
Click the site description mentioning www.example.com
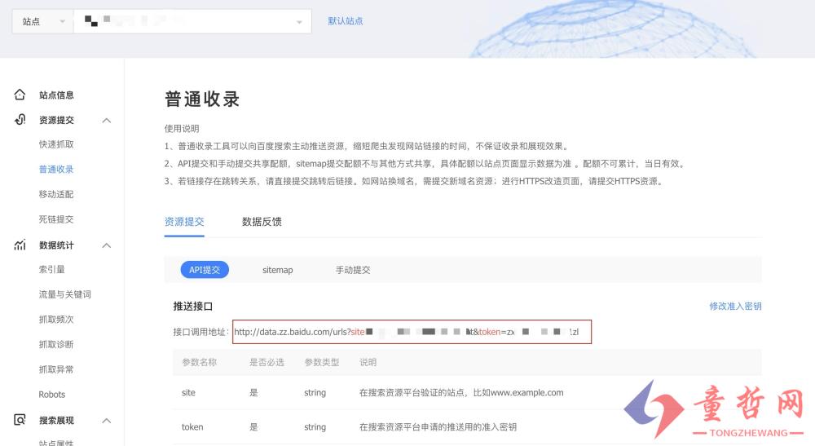(461, 392)
